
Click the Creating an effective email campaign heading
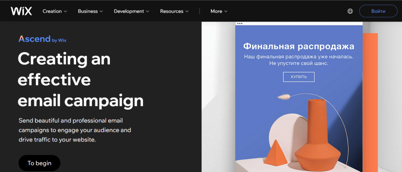[80, 80]
